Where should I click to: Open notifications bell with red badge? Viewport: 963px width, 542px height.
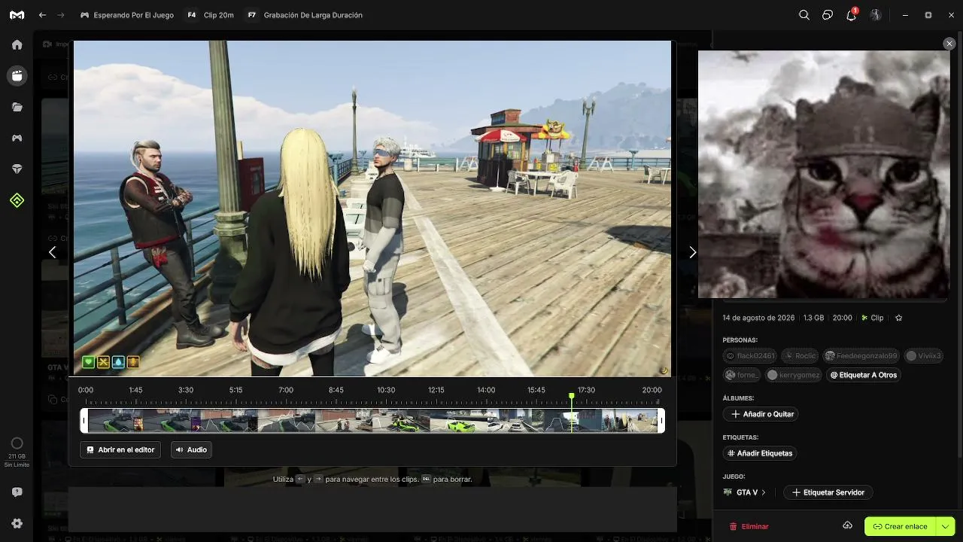[x=852, y=14]
